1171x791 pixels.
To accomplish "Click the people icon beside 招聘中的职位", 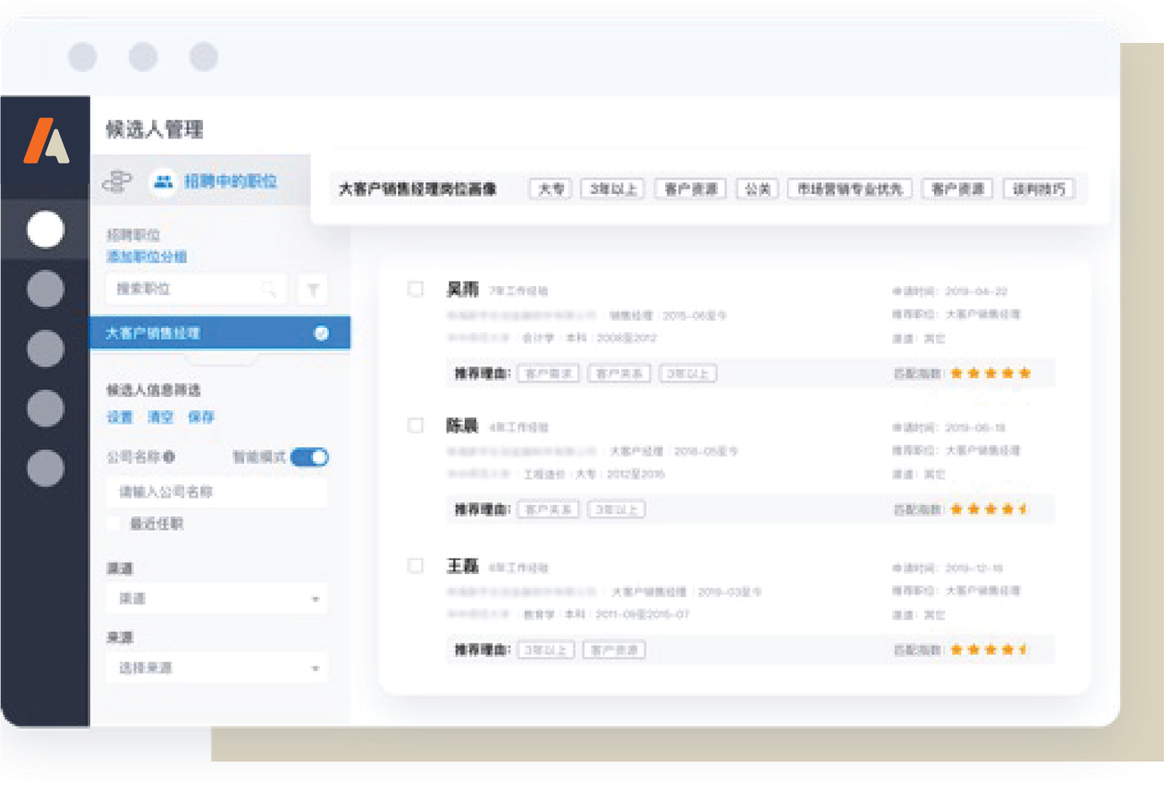I will pyautogui.click(x=163, y=182).
